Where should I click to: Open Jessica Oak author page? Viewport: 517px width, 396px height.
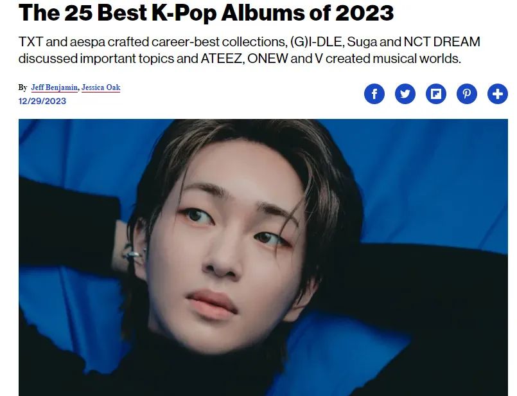point(101,87)
